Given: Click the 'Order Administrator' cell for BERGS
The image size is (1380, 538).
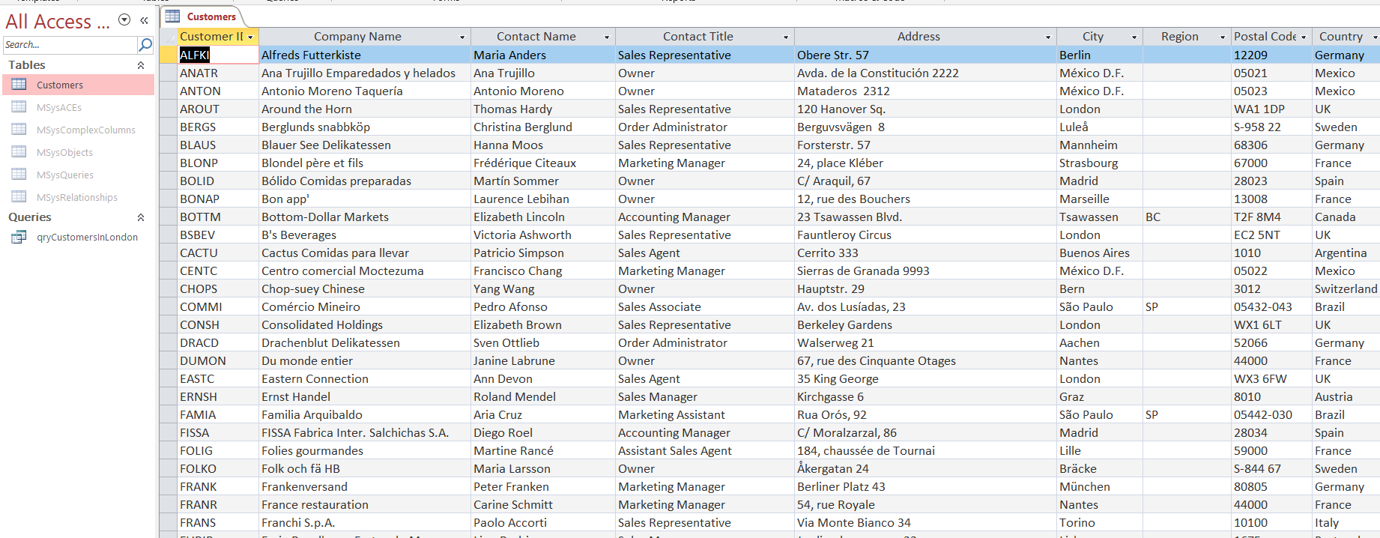Looking at the screenshot, I should pyautogui.click(x=705, y=127).
